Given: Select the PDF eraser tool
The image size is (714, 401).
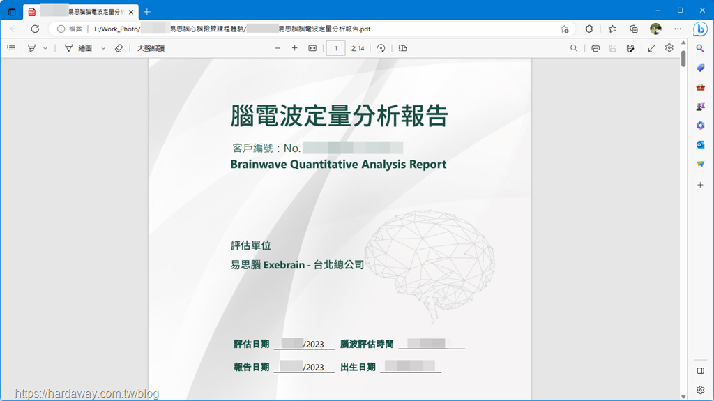Looking at the screenshot, I should point(119,48).
